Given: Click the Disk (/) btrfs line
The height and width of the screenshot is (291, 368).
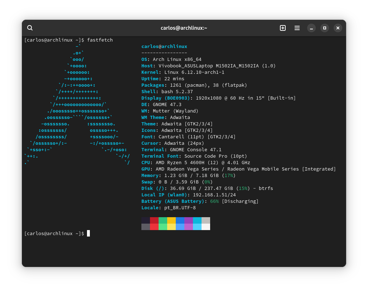Looking at the screenshot, I should (x=207, y=189).
